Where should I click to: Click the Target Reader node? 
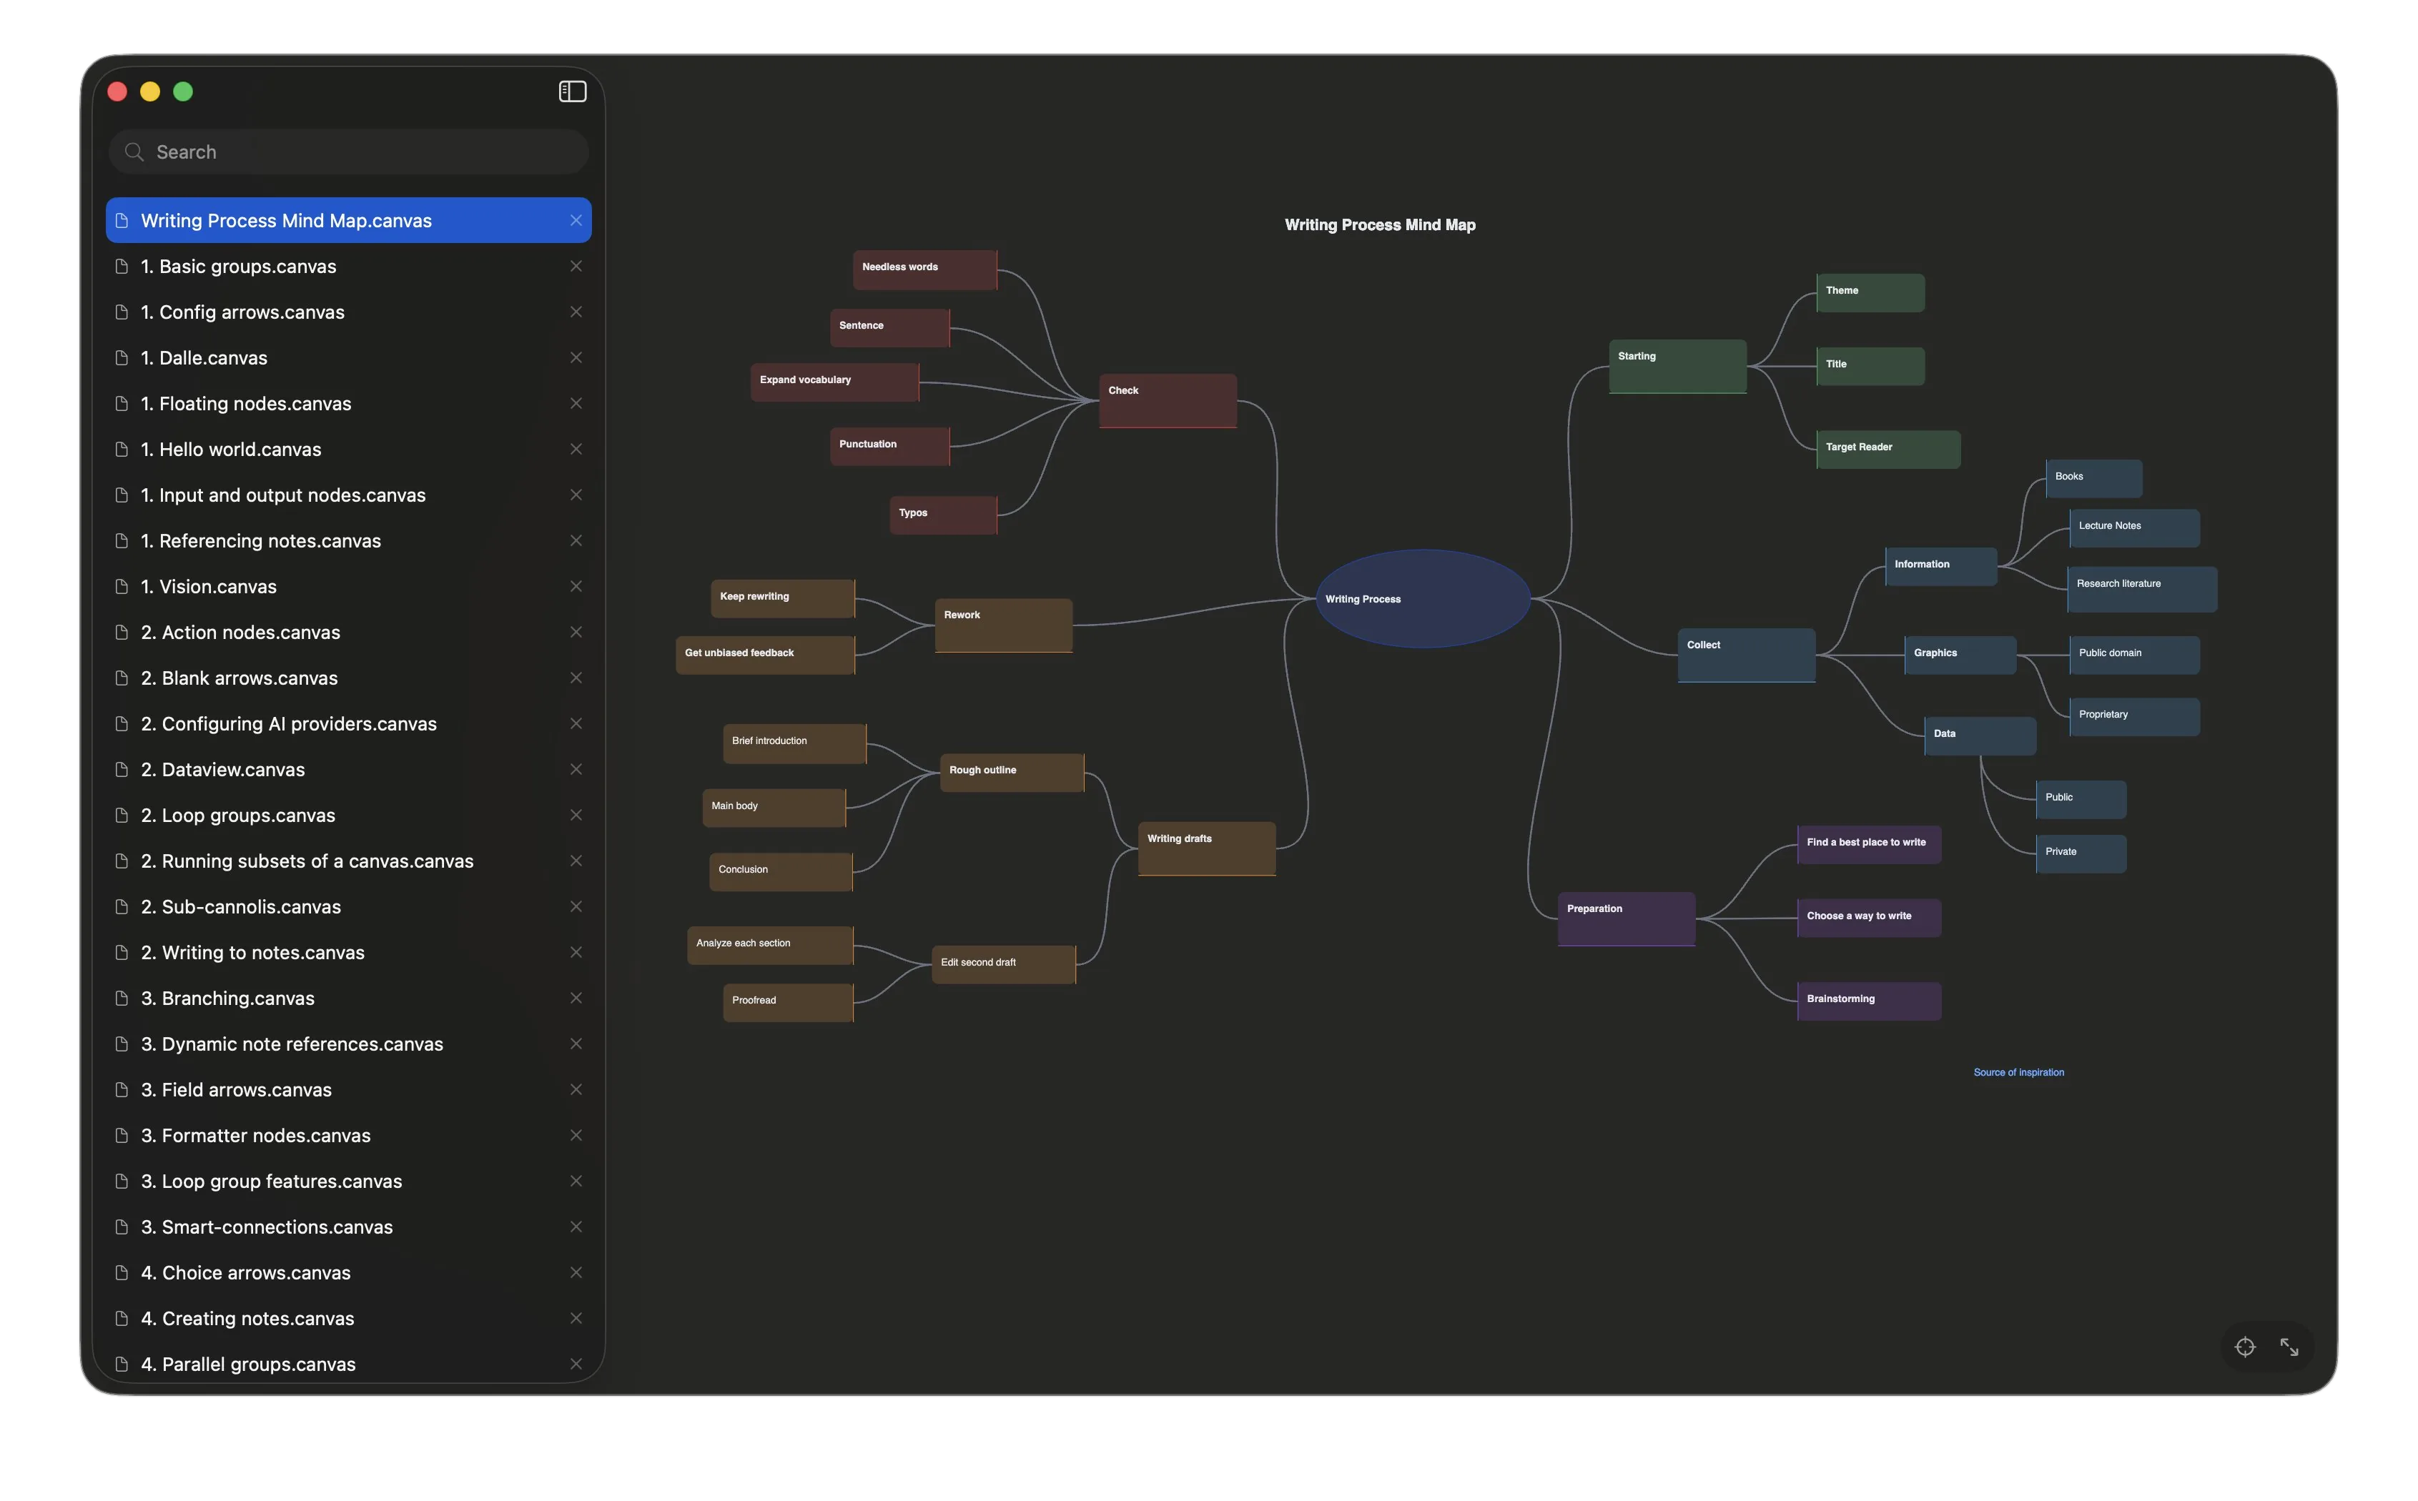click(1887, 450)
